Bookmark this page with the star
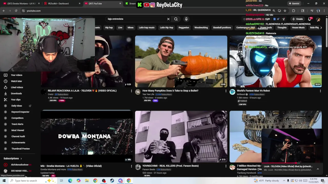This screenshot has height=184, width=328. 285,11
